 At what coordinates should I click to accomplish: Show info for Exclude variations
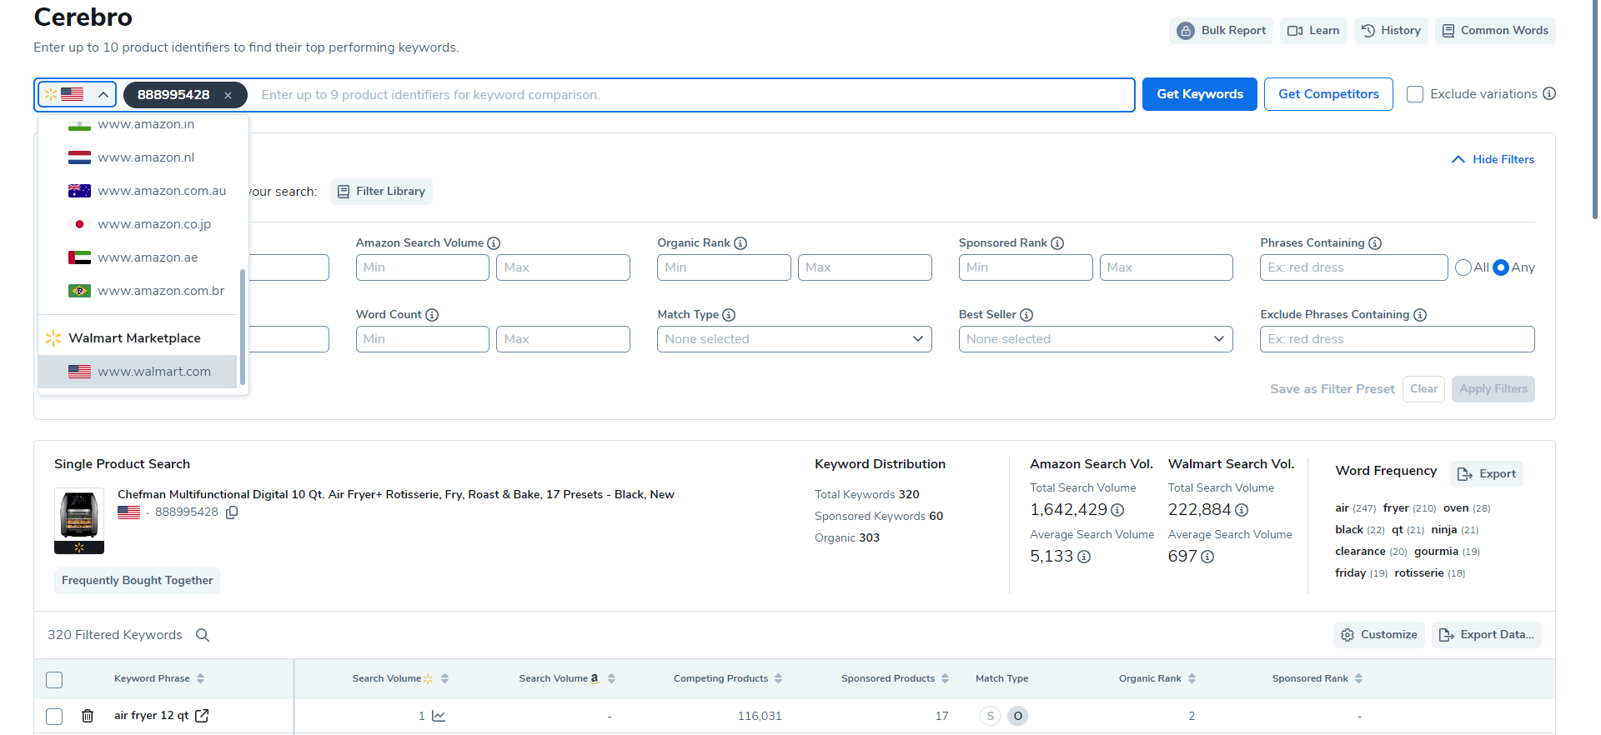point(1549,93)
